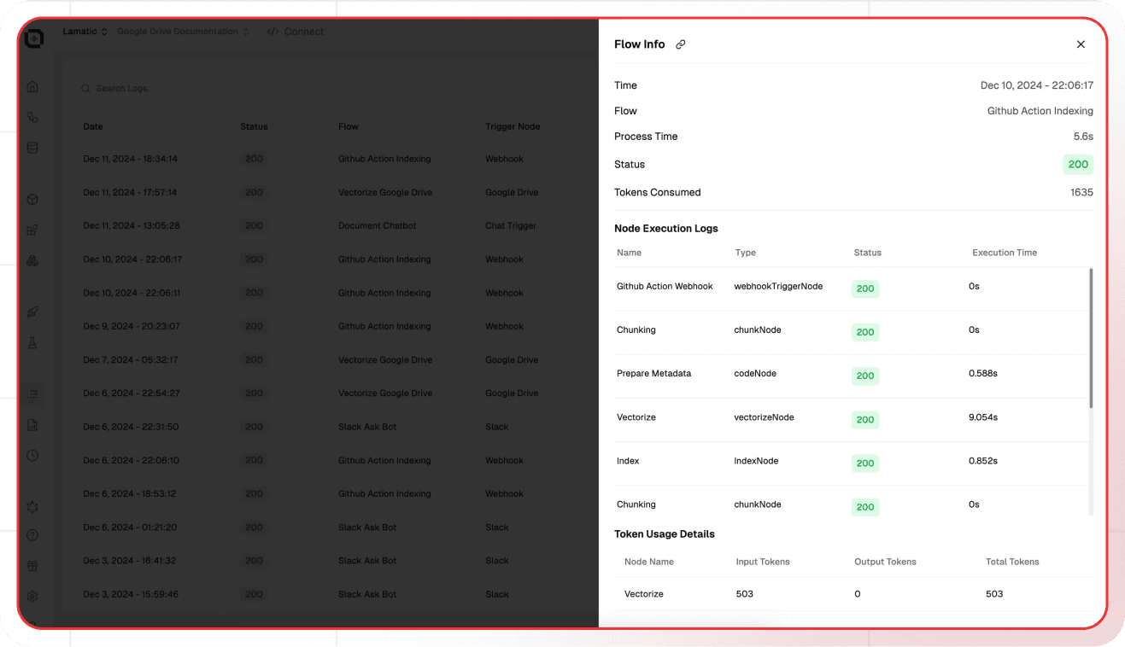
Task: Copy the Flow Info link icon
Action: coord(681,44)
